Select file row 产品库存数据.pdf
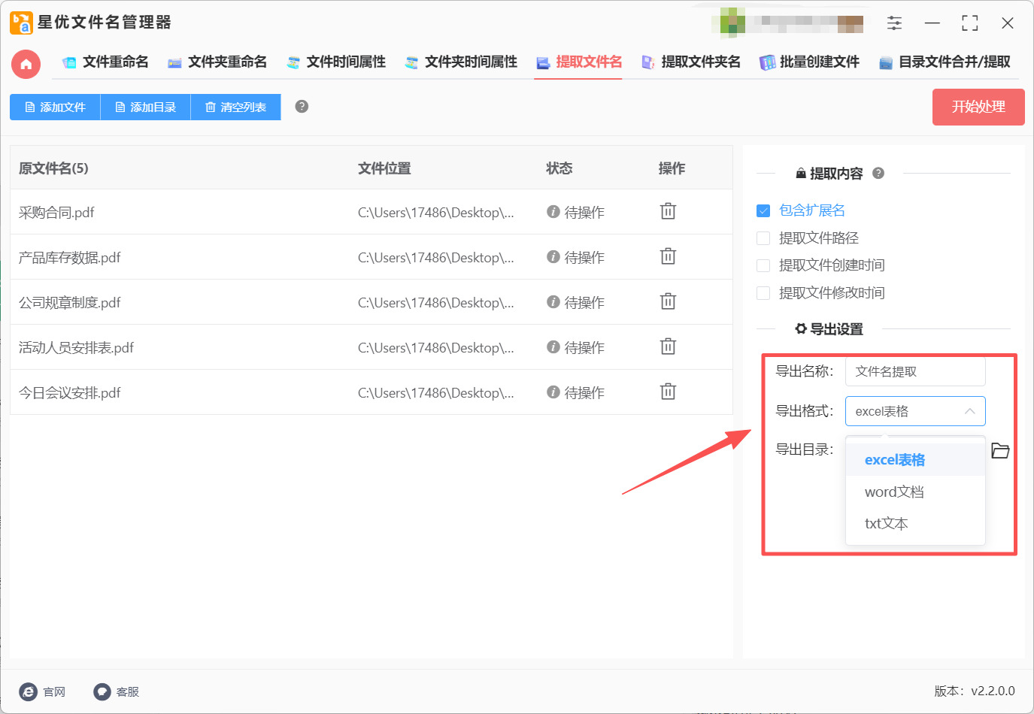The height and width of the screenshot is (714, 1034). 371,257
